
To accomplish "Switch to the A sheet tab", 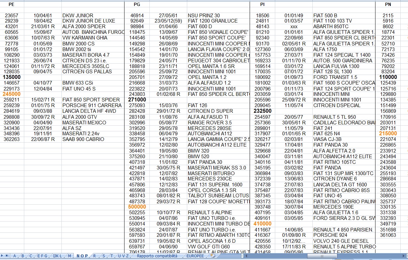I will tap(14, 256).
